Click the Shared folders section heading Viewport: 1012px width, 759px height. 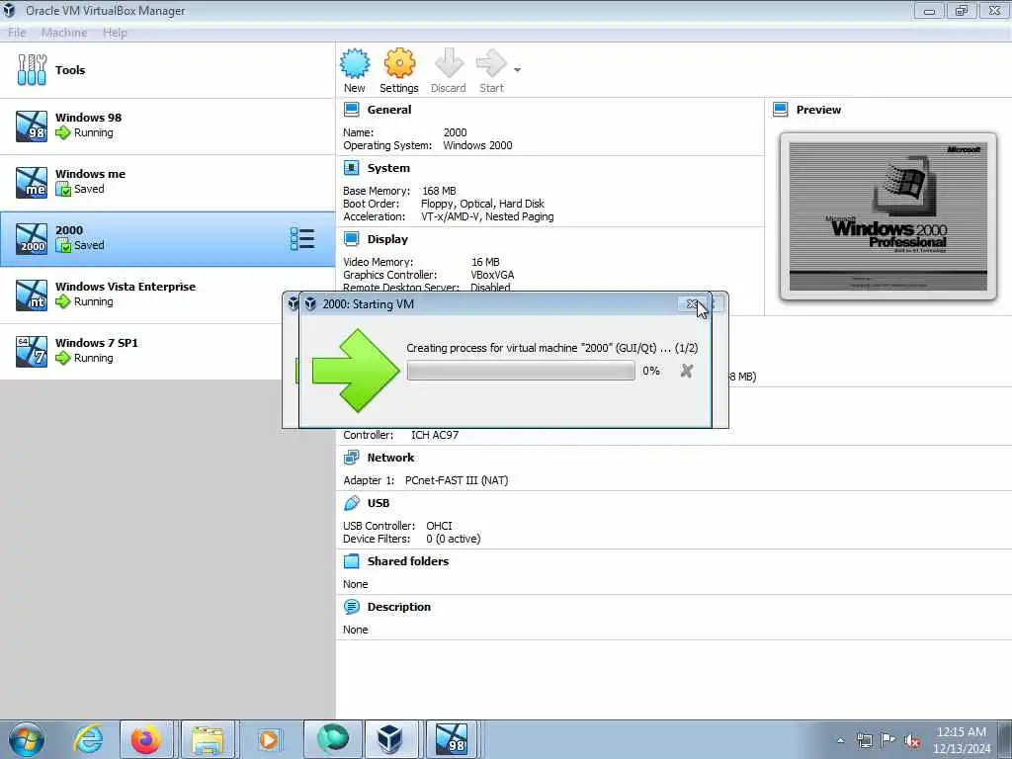click(x=408, y=561)
